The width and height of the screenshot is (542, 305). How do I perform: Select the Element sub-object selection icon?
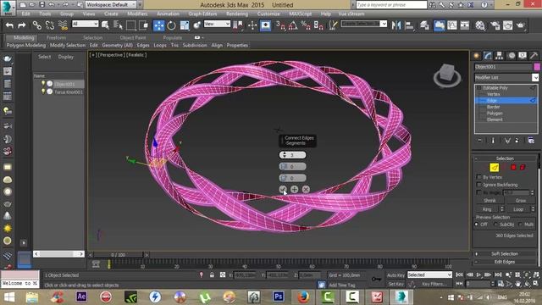coord(523,168)
